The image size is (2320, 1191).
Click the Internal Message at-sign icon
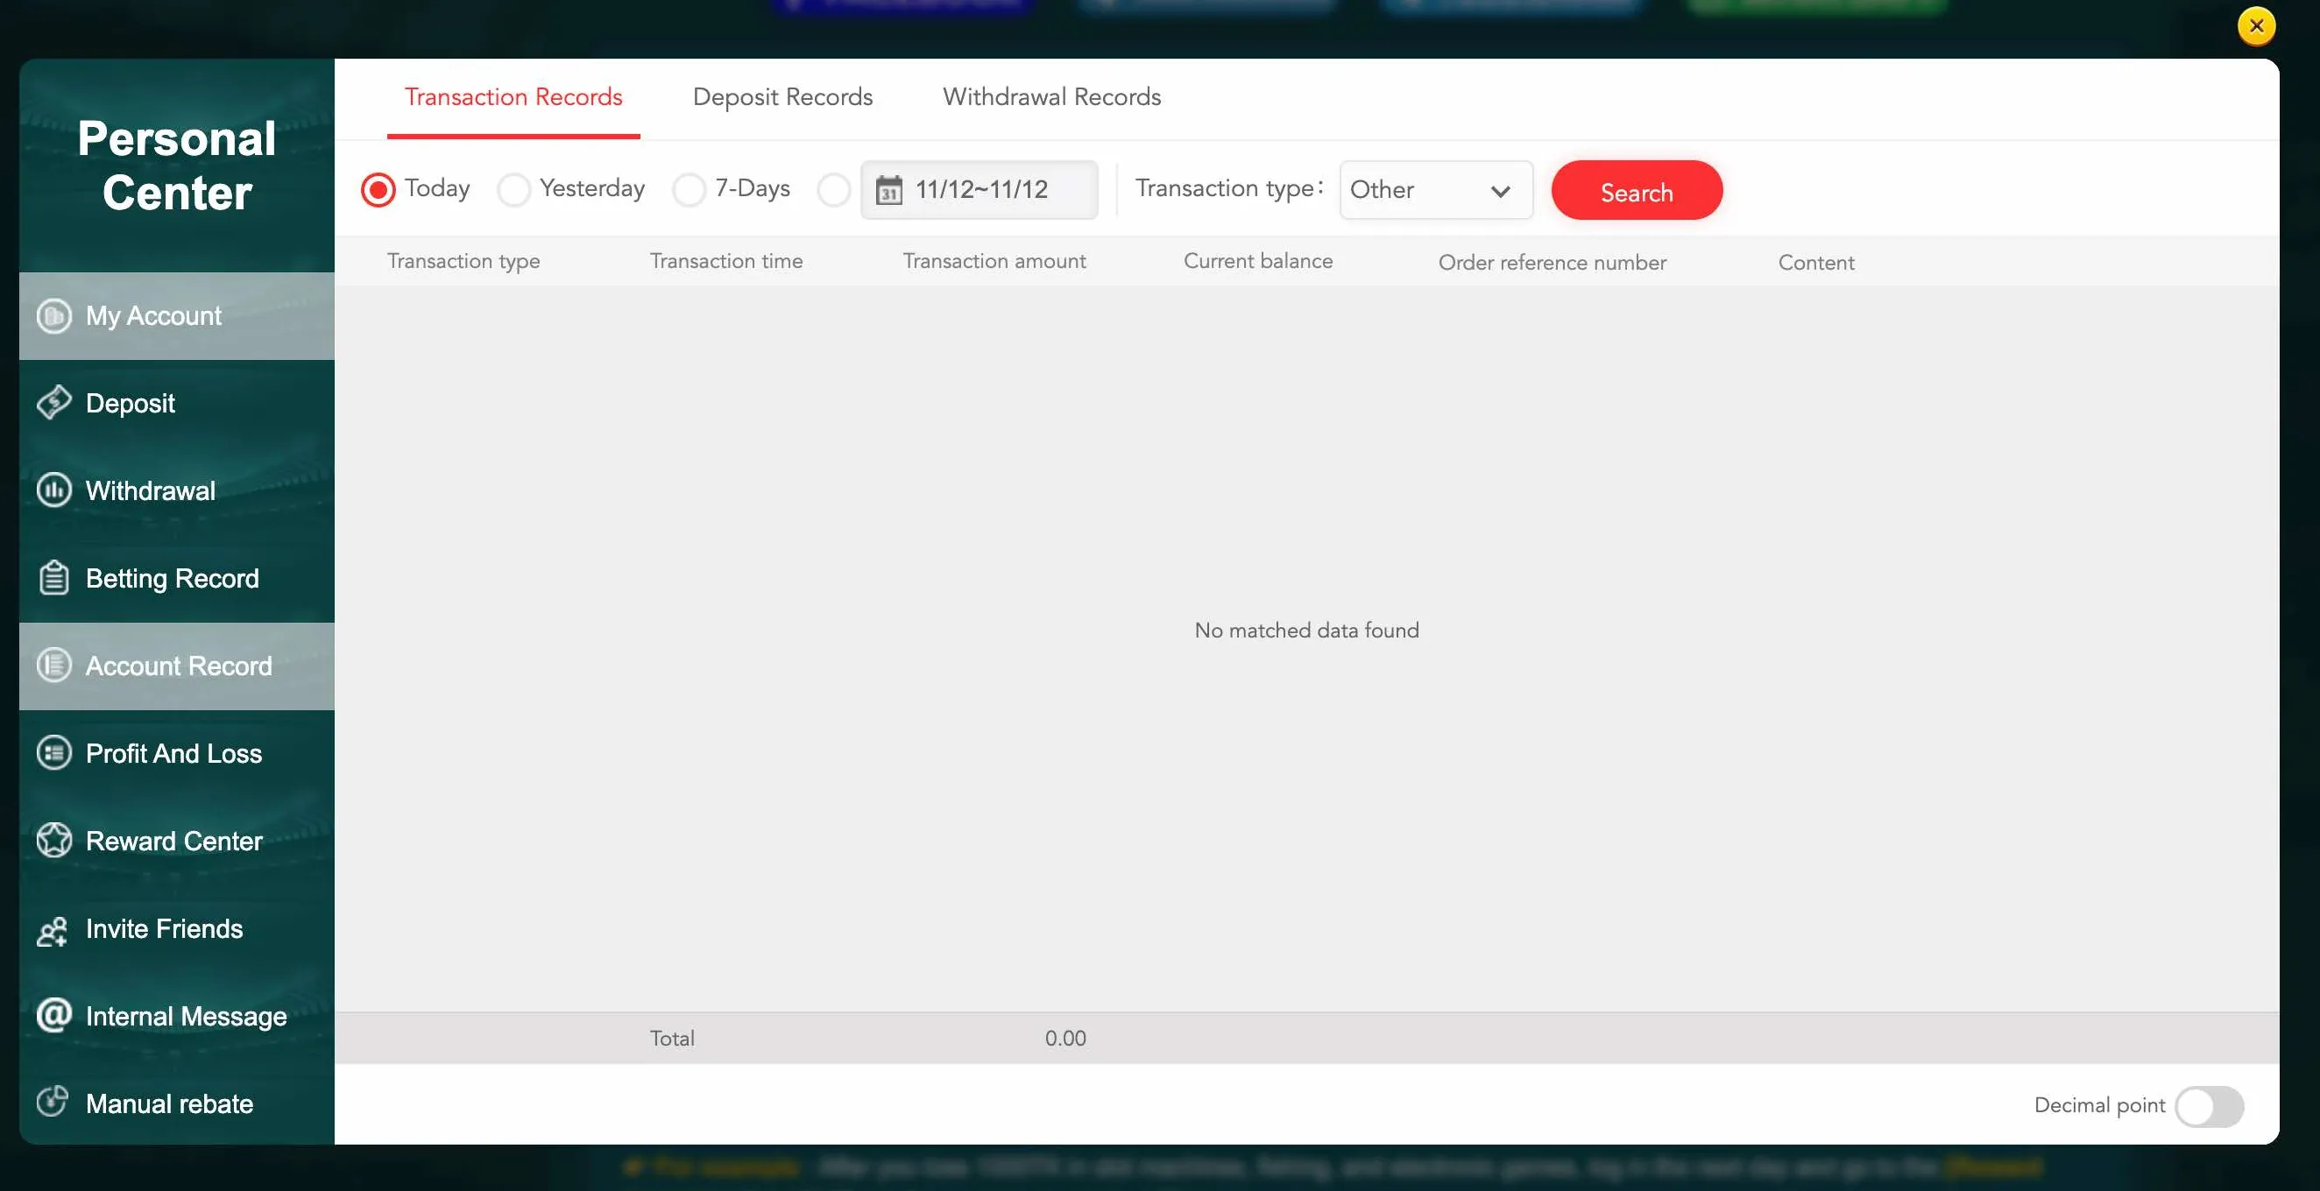point(54,1015)
